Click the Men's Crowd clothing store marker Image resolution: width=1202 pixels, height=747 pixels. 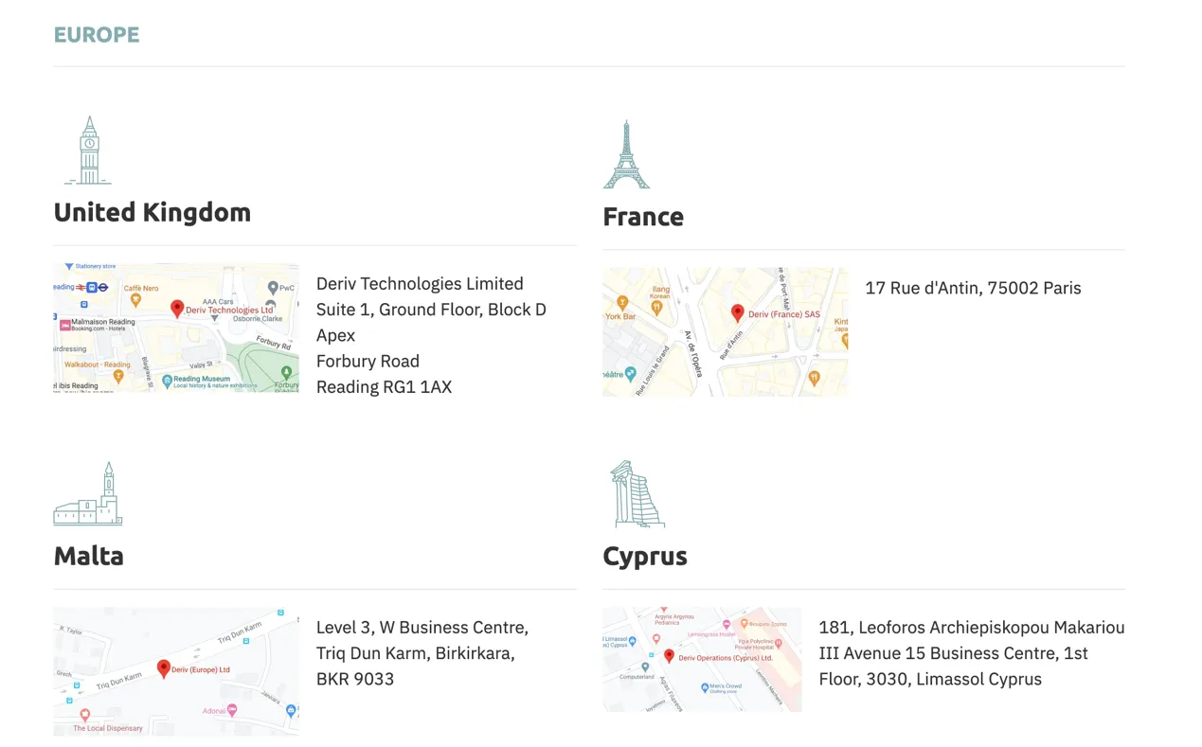pos(705,687)
